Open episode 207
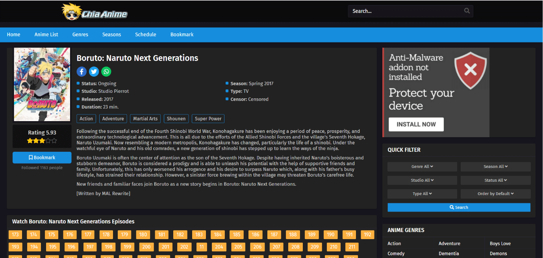The image size is (543, 258). [276, 247]
